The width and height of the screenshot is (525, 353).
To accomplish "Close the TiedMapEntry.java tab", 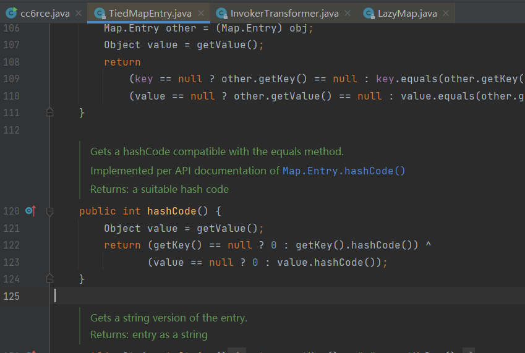I will (200, 13).
